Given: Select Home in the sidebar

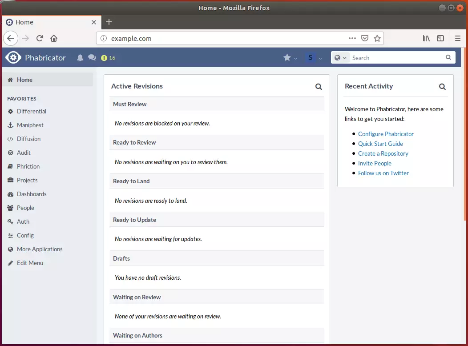Looking at the screenshot, I should point(48,80).
